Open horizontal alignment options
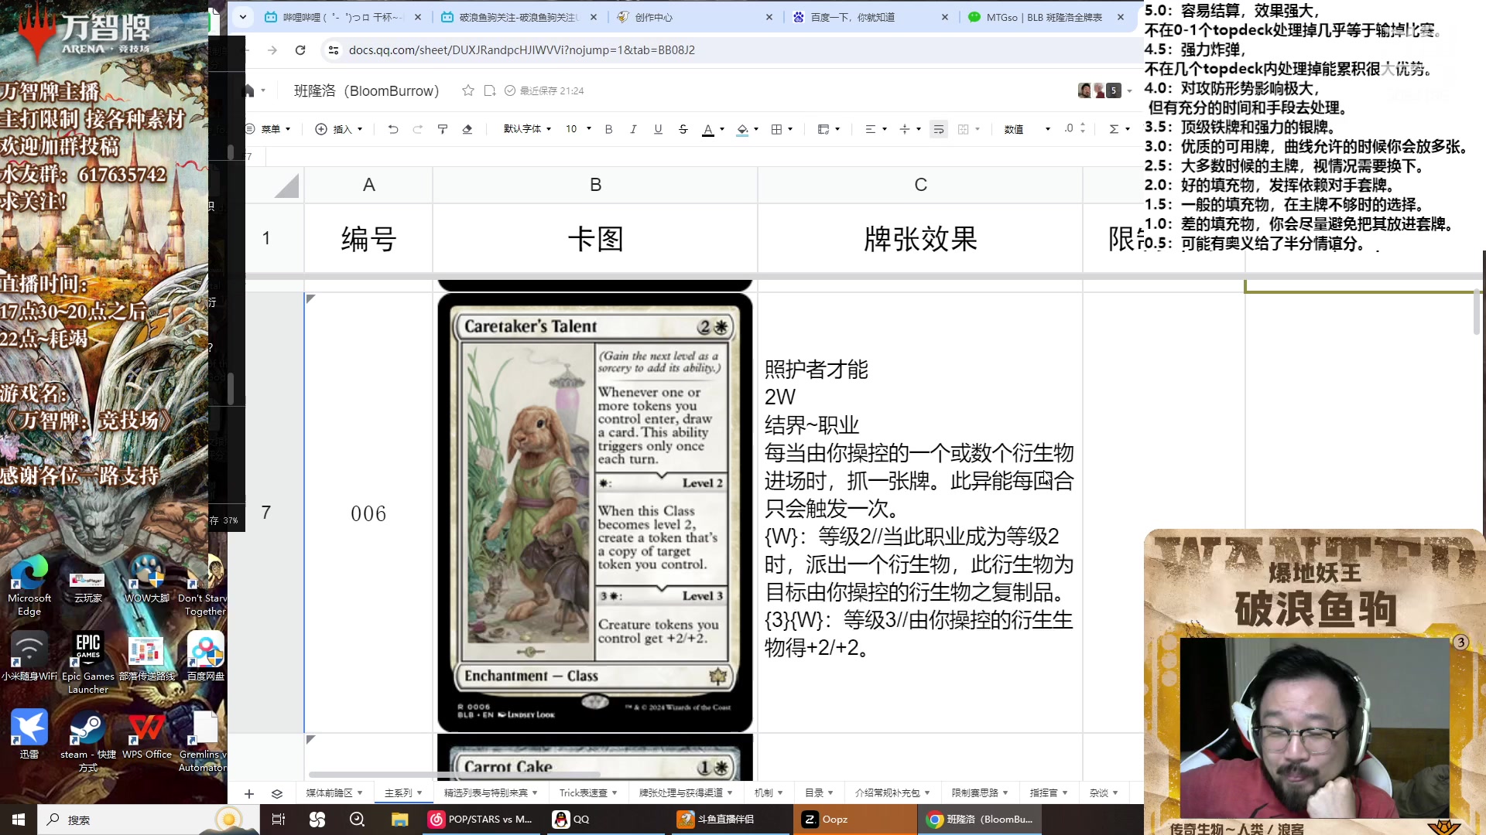Image resolution: width=1486 pixels, height=835 pixels. pyautogui.click(x=875, y=129)
